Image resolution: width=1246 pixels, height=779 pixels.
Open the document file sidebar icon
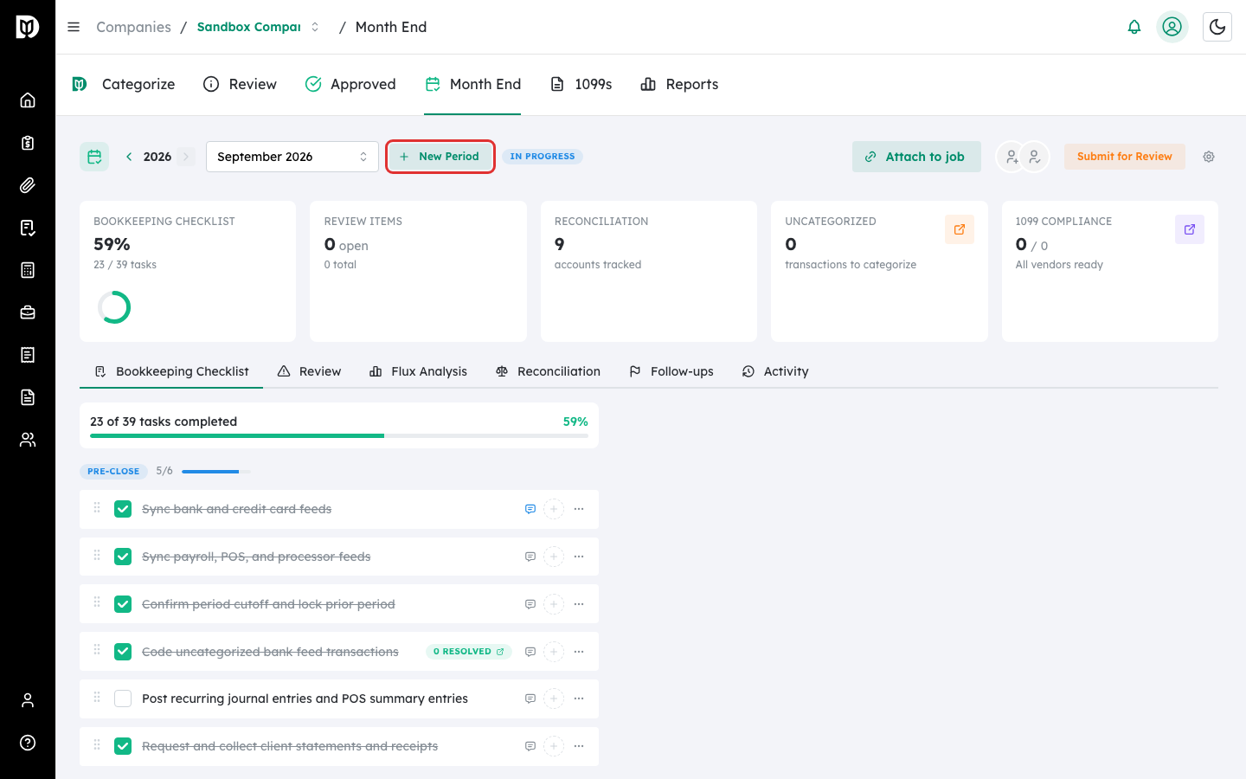point(28,397)
